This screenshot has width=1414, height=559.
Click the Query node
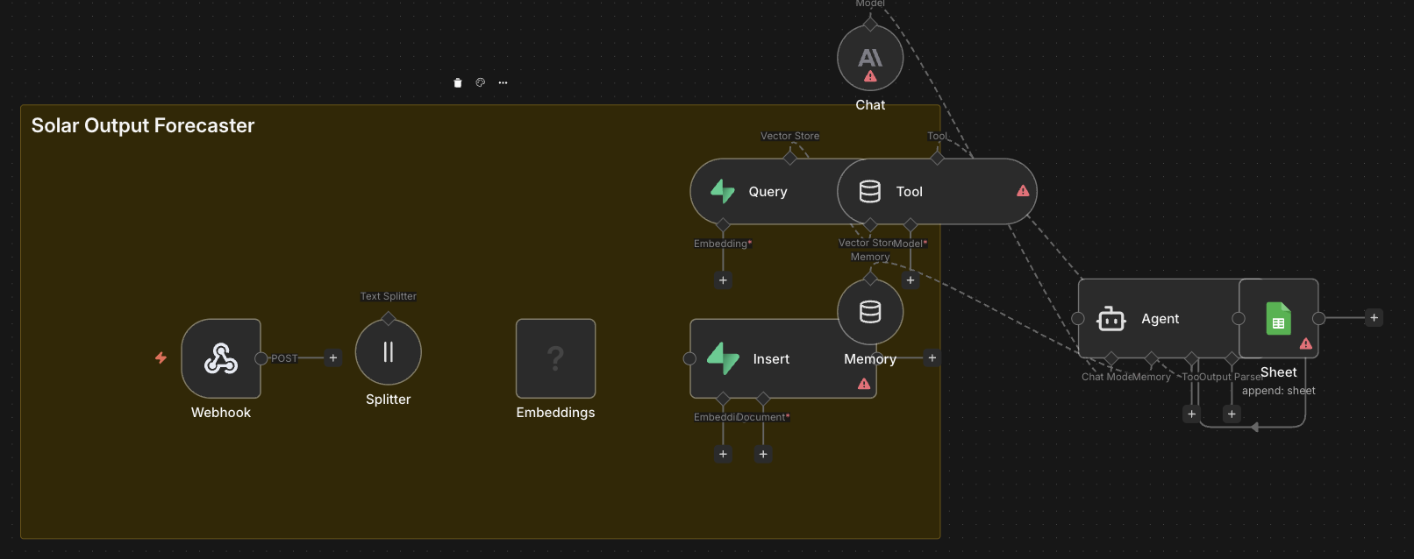(x=763, y=192)
